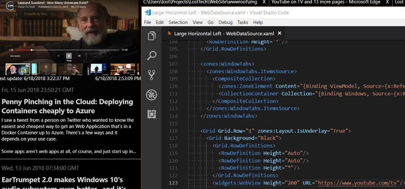Open the Explorer icon in VS Code activity bar
Screen dimensions: 405x189
pyautogui.click(x=151, y=36)
